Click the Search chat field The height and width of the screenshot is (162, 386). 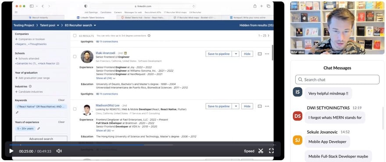[337, 80]
